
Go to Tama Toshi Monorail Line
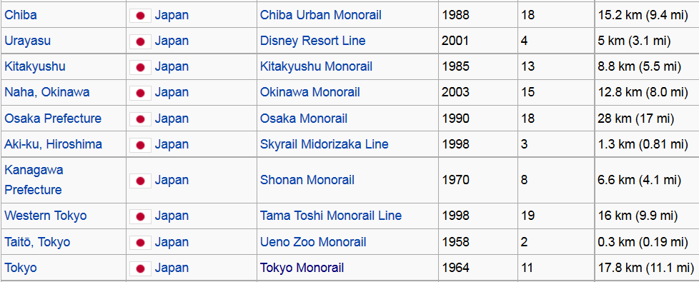click(x=331, y=216)
